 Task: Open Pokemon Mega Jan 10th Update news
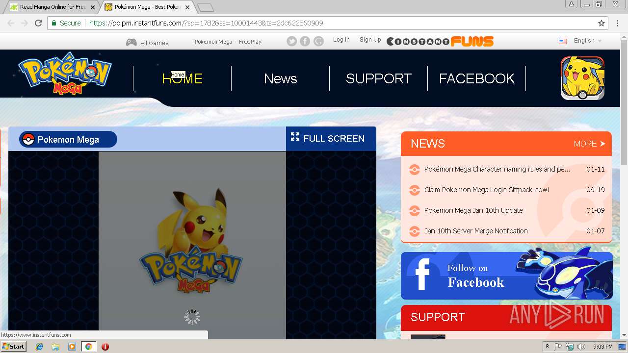coord(473,210)
